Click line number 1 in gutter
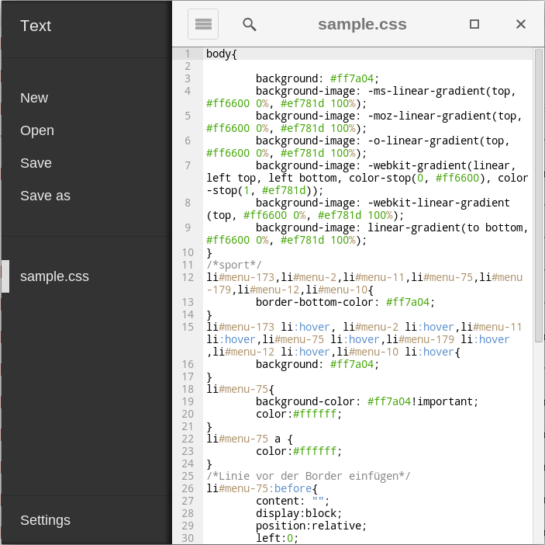Viewport: 545px width, 545px height. point(188,54)
